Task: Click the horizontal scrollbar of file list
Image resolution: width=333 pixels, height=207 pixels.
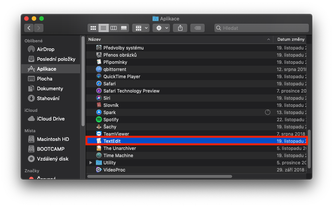Action: pyautogui.click(x=160, y=176)
